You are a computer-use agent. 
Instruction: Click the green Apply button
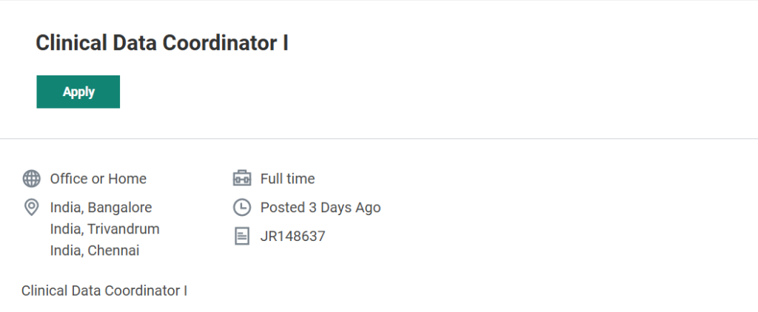[x=78, y=92]
